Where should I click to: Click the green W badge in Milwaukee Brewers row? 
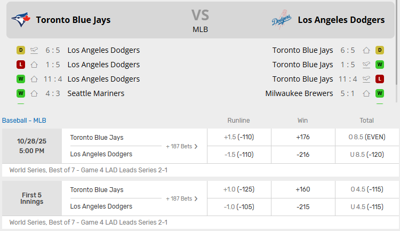pos(380,93)
